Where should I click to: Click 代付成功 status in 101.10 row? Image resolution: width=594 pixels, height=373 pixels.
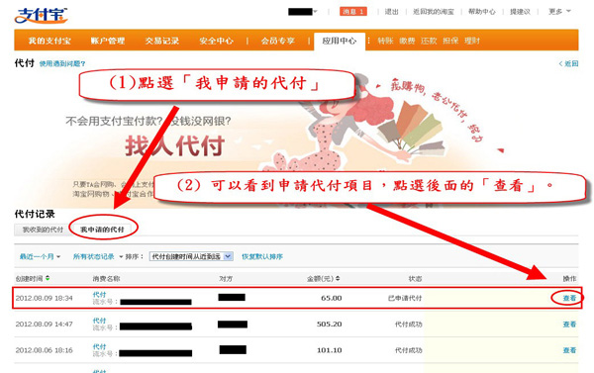[408, 350]
